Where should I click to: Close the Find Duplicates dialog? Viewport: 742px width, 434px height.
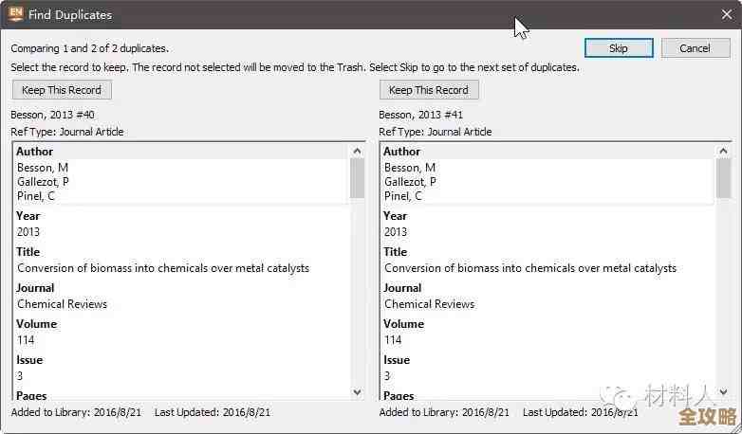[x=726, y=14]
